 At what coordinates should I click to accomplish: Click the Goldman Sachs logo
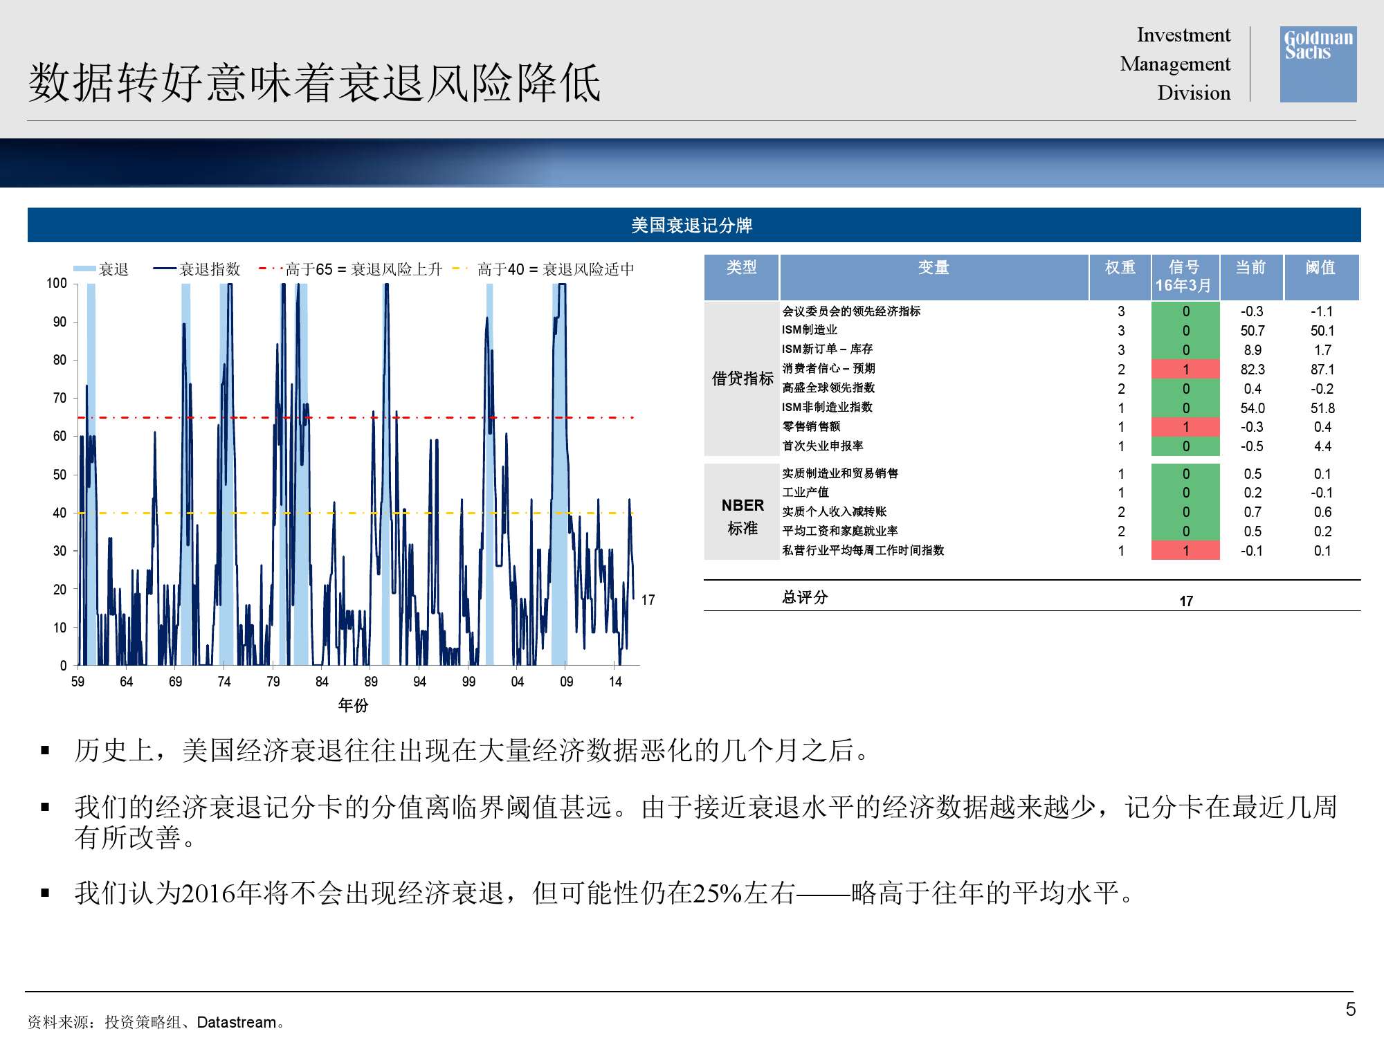pos(1318,64)
